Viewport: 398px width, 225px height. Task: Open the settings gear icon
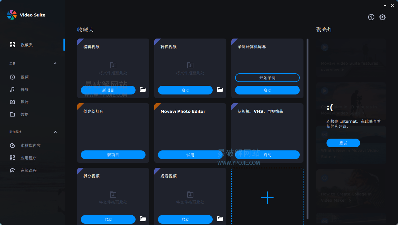pos(382,17)
